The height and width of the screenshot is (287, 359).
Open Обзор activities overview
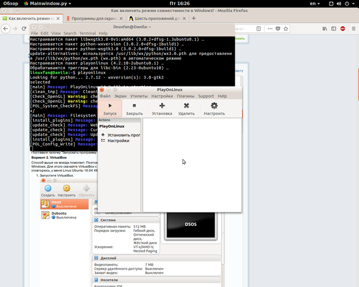(10, 3)
